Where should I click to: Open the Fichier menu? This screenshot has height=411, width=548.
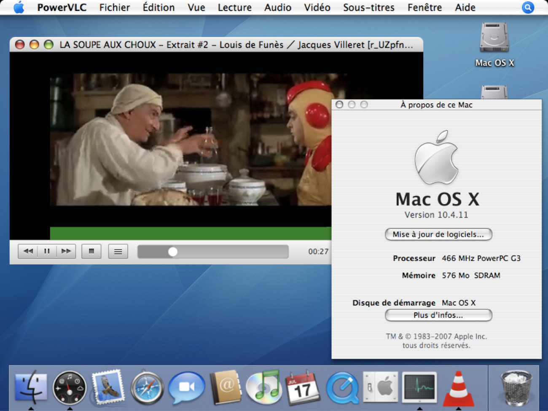tap(115, 7)
